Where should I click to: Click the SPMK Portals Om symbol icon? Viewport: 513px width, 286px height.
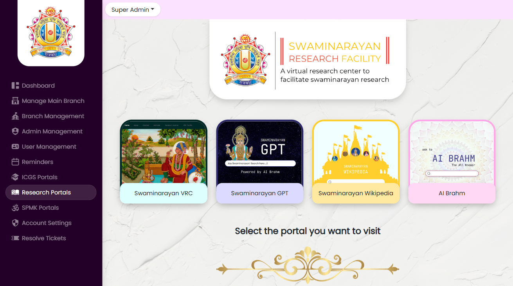15,208
